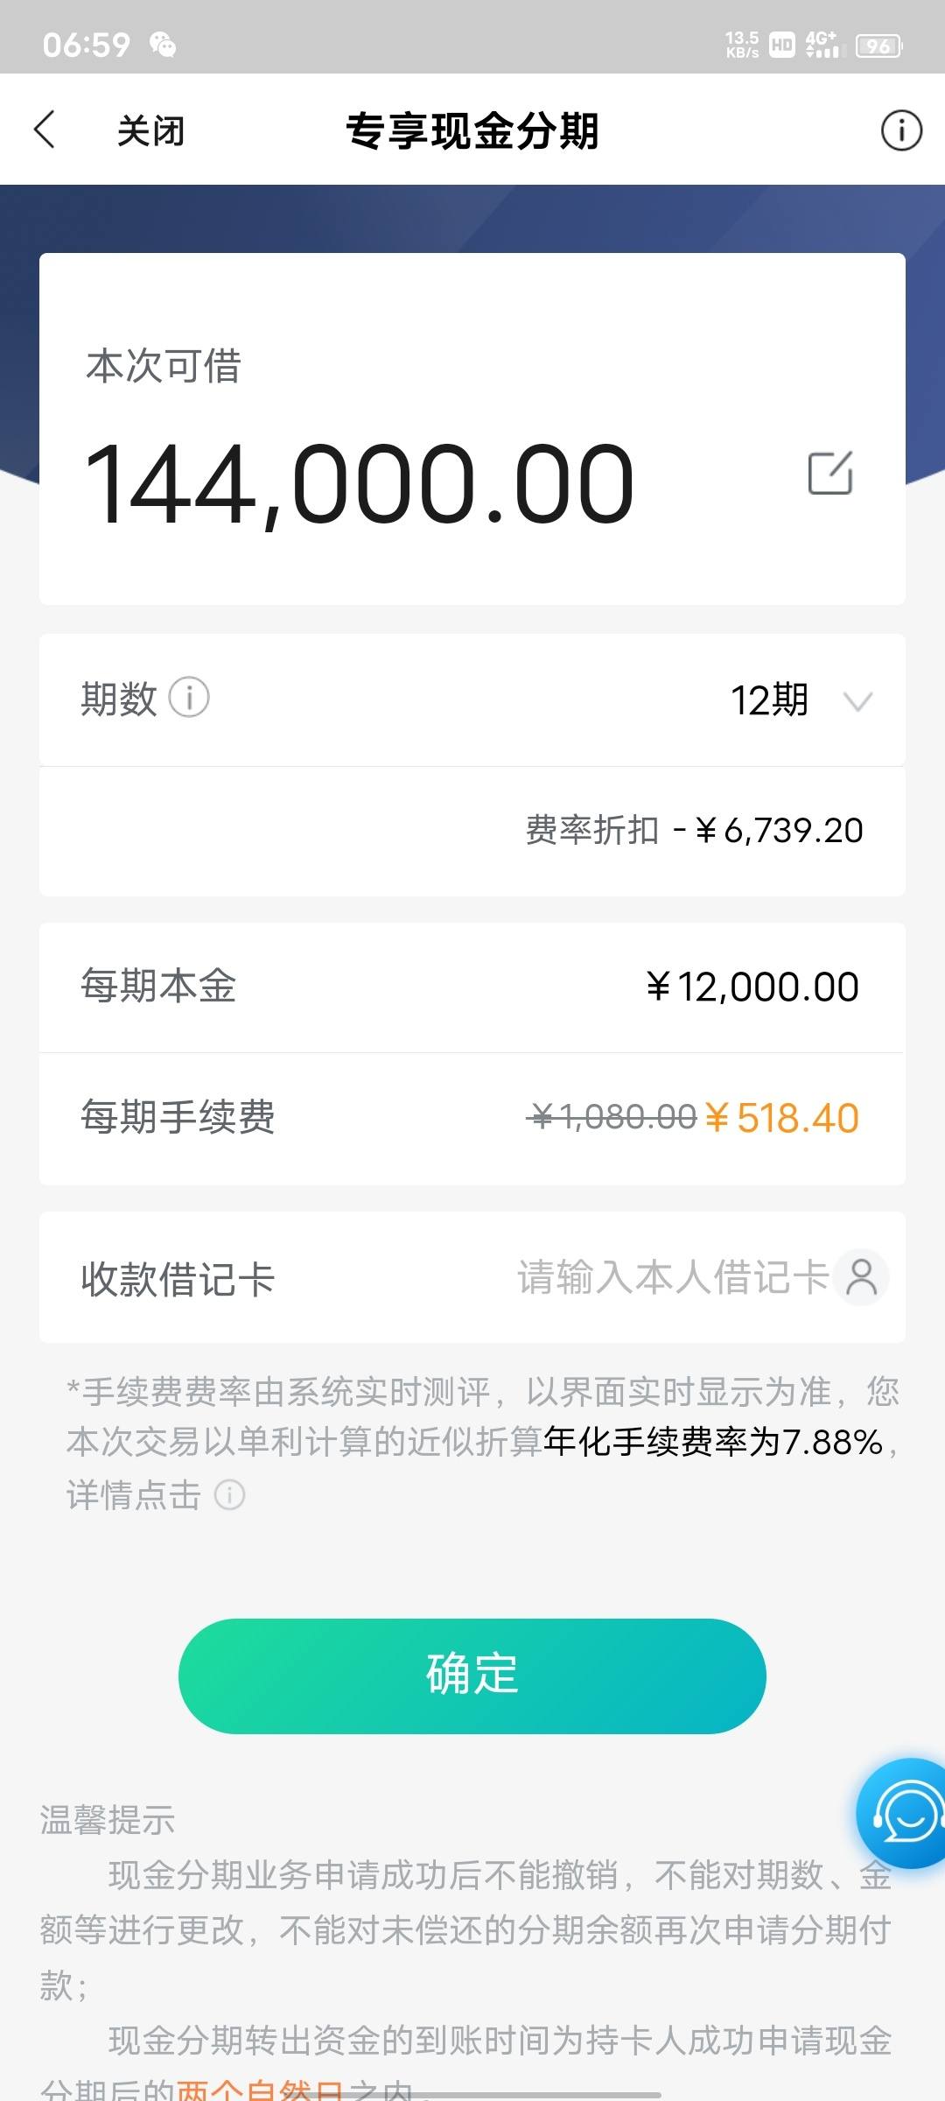The width and height of the screenshot is (945, 2101).
Task: Tap the WeChat icon in status bar
Action: pyautogui.click(x=163, y=44)
